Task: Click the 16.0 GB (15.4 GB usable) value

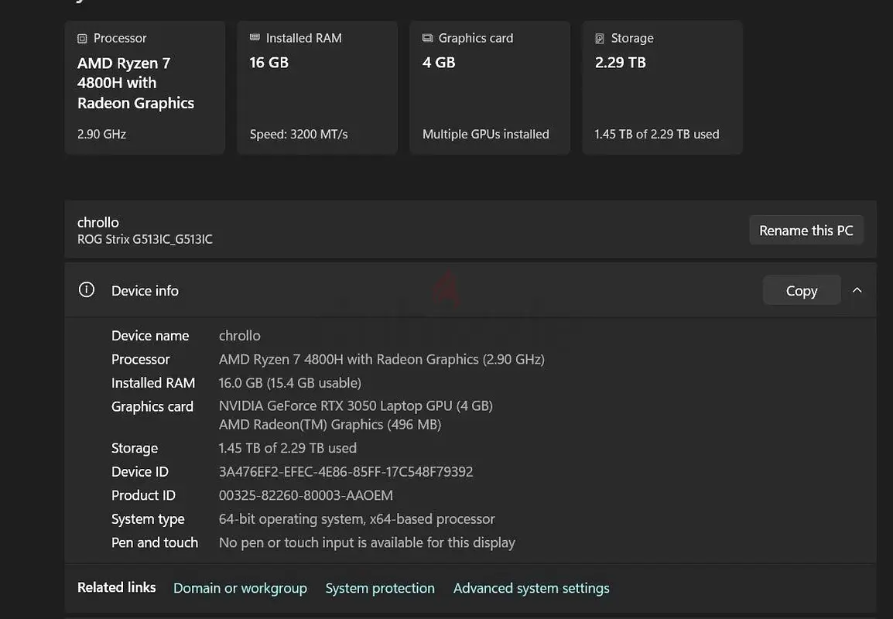Action: coord(290,383)
